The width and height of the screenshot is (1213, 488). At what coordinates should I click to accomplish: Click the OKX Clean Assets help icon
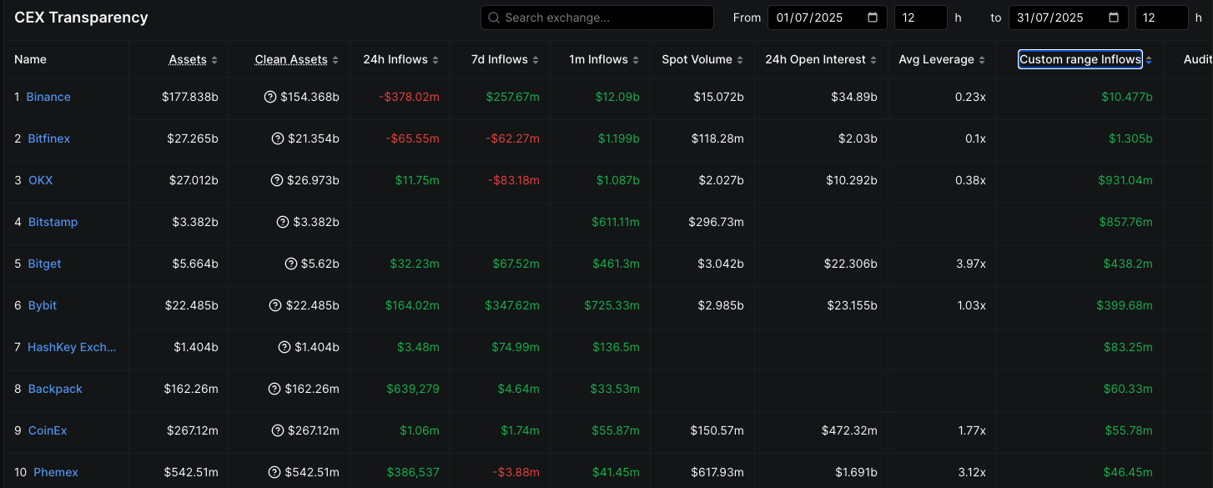pyautogui.click(x=277, y=180)
